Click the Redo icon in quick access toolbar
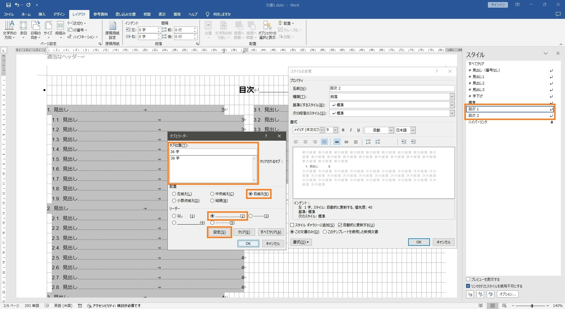Viewport: 565px width, 309px height. click(x=28, y=5)
